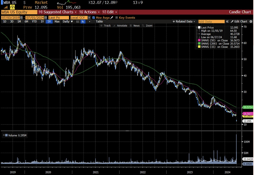Activate the Track crosshair tool

coord(105,26)
